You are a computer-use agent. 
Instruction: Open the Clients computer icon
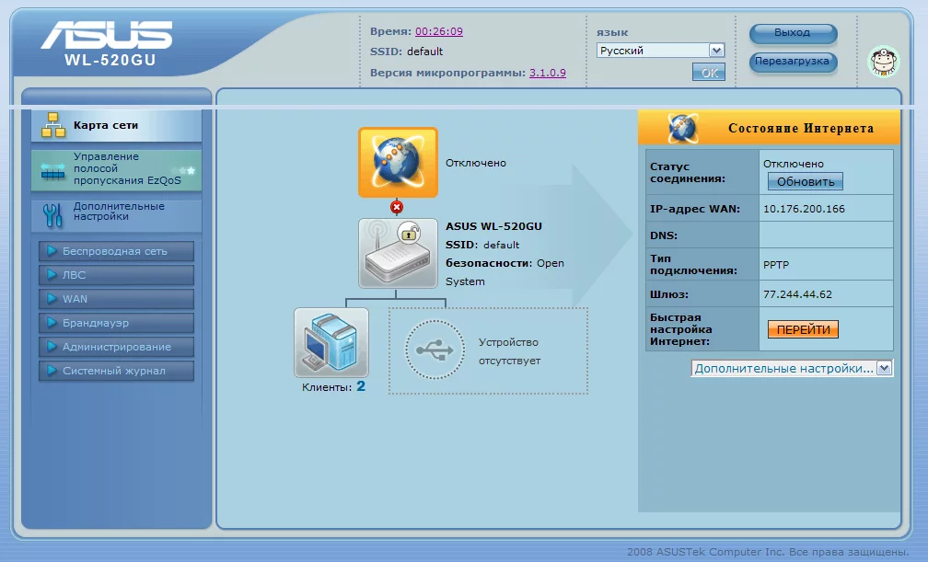(x=331, y=342)
